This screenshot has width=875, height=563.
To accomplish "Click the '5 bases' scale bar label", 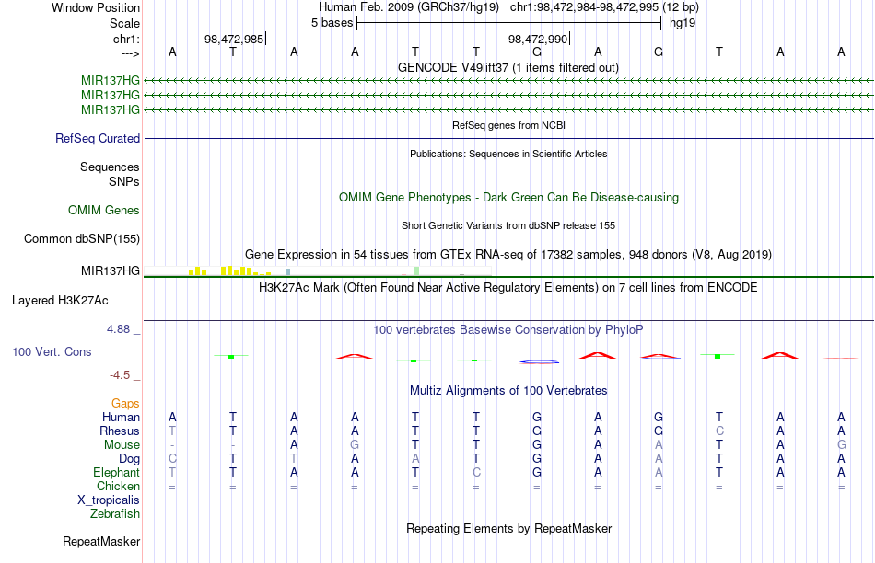I will pos(332,23).
